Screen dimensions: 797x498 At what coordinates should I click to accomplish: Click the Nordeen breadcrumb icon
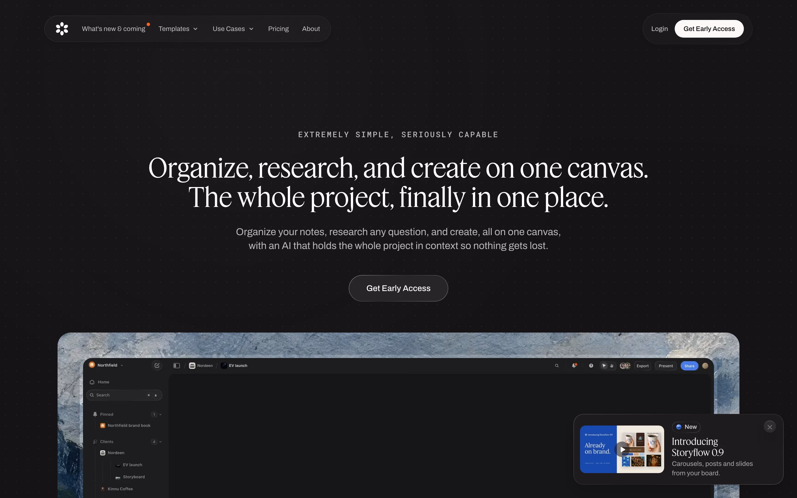[192, 365]
